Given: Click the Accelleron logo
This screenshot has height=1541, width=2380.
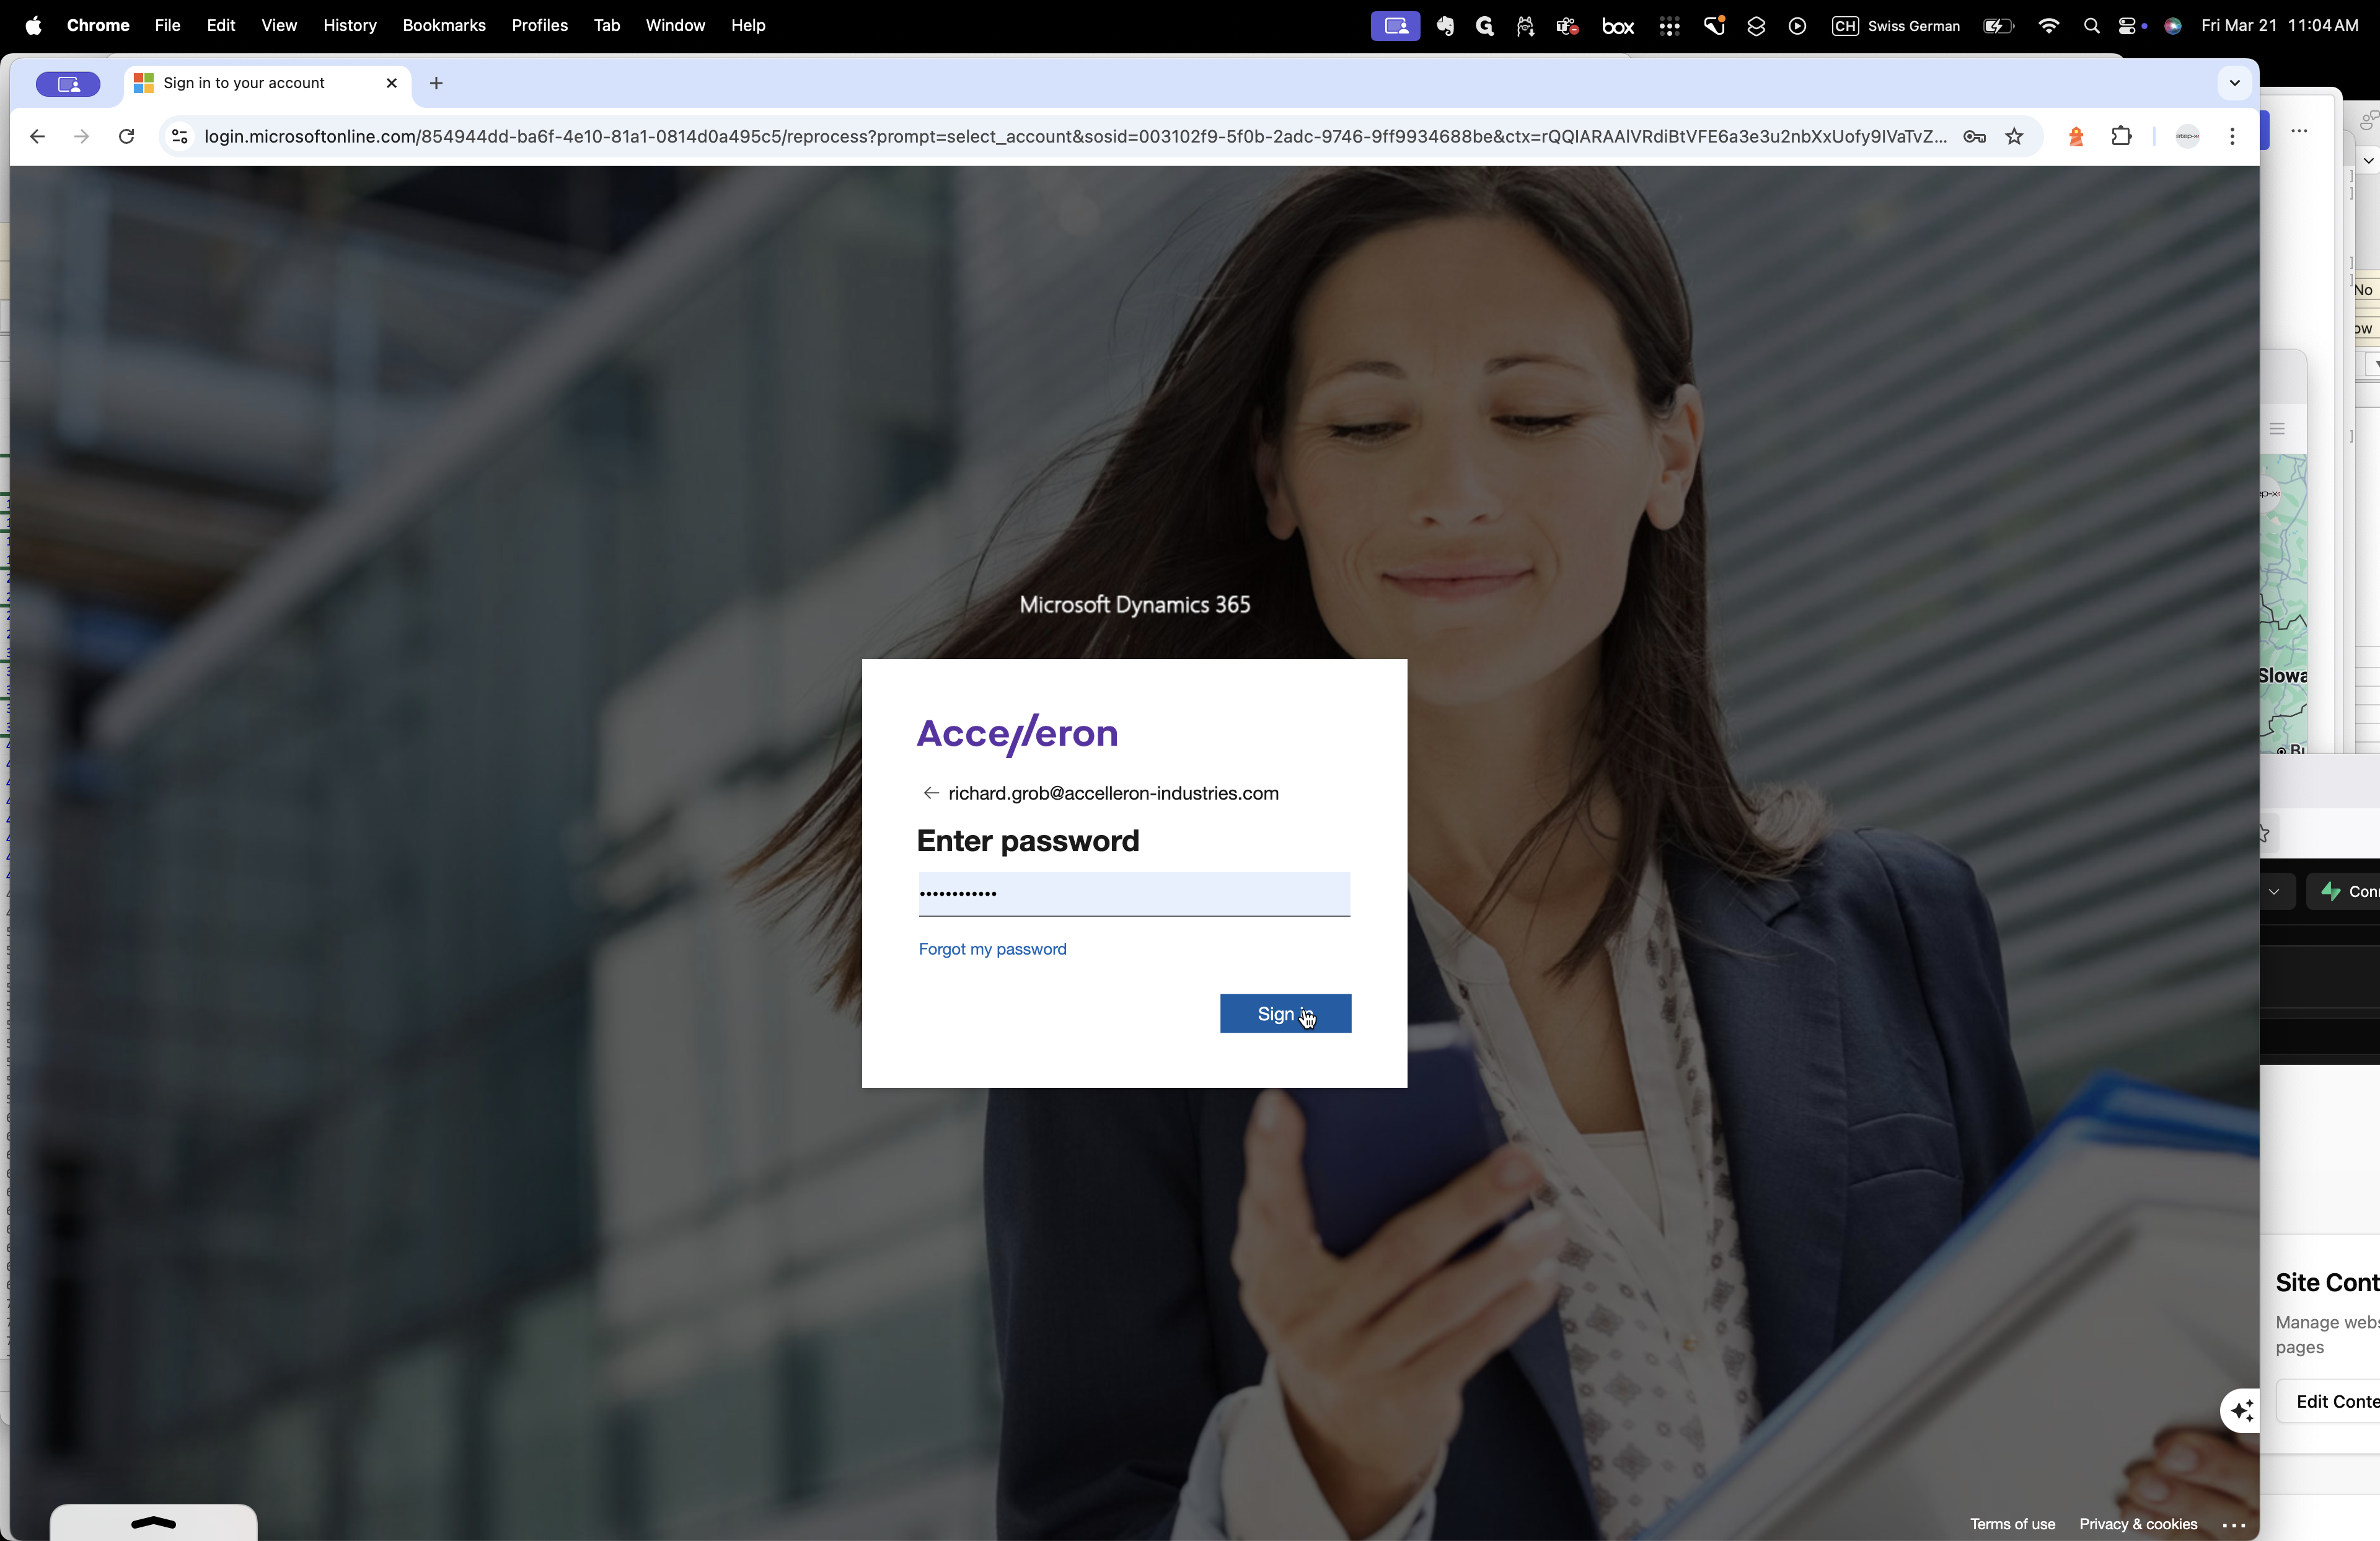Looking at the screenshot, I should [x=1017, y=734].
